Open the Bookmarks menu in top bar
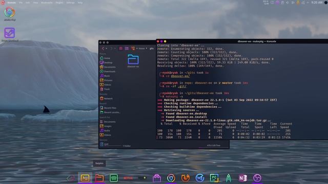This screenshot has width=328, height=184. pyautogui.click(x=47, y=3)
